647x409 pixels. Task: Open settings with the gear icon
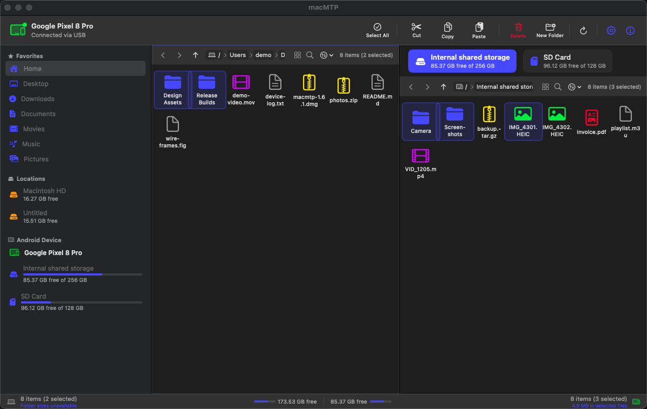pyautogui.click(x=611, y=31)
